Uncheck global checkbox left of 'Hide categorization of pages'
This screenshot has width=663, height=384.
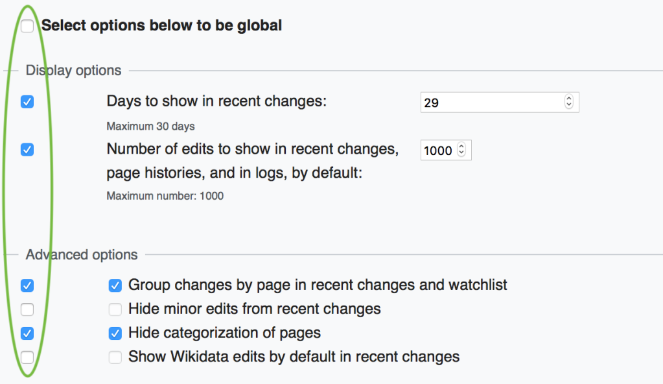pos(27,333)
